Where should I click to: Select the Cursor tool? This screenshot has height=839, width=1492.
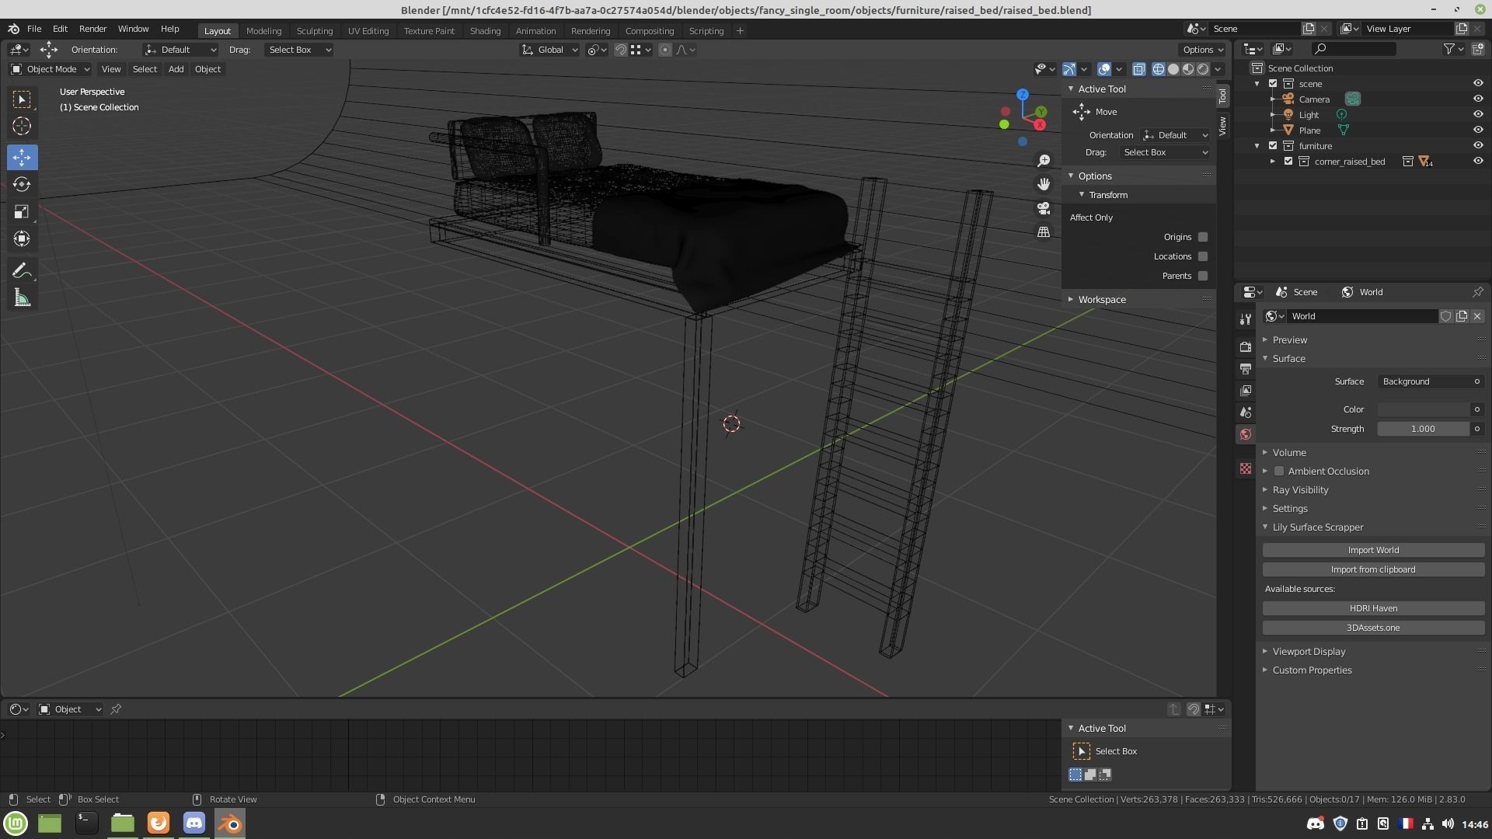coord(22,126)
